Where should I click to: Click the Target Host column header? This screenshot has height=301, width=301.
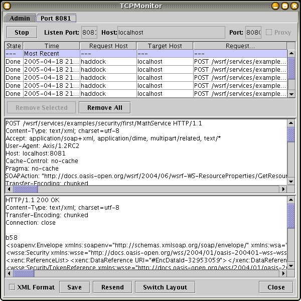(x=165, y=46)
